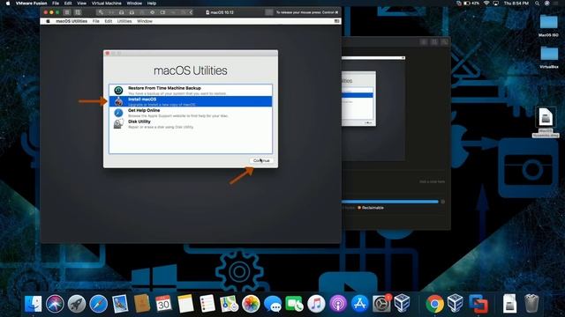This screenshot has height=317, width=565.
Task: Click the VMware settings wrench toolbar icon
Action: [101, 12]
